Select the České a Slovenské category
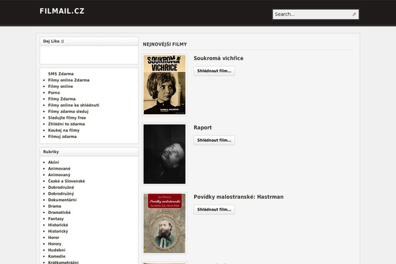This screenshot has height=264, width=396. pos(67,181)
